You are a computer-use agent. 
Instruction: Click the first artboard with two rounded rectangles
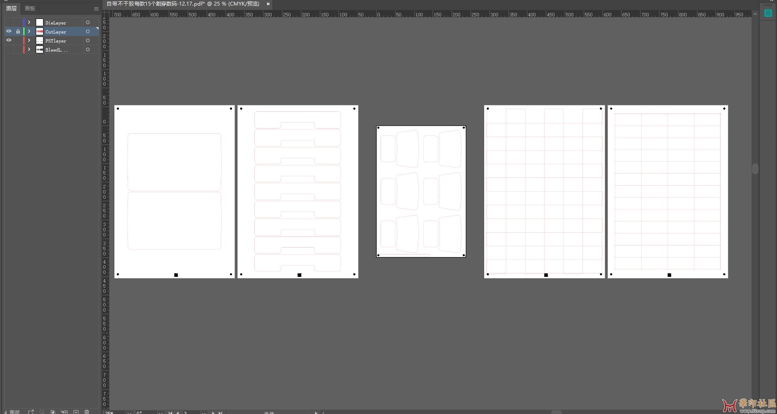point(174,192)
